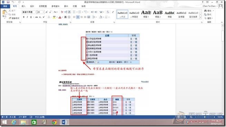The width and height of the screenshot is (226, 127).
Task: Click the word count in status bar
Action: [22, 117]
